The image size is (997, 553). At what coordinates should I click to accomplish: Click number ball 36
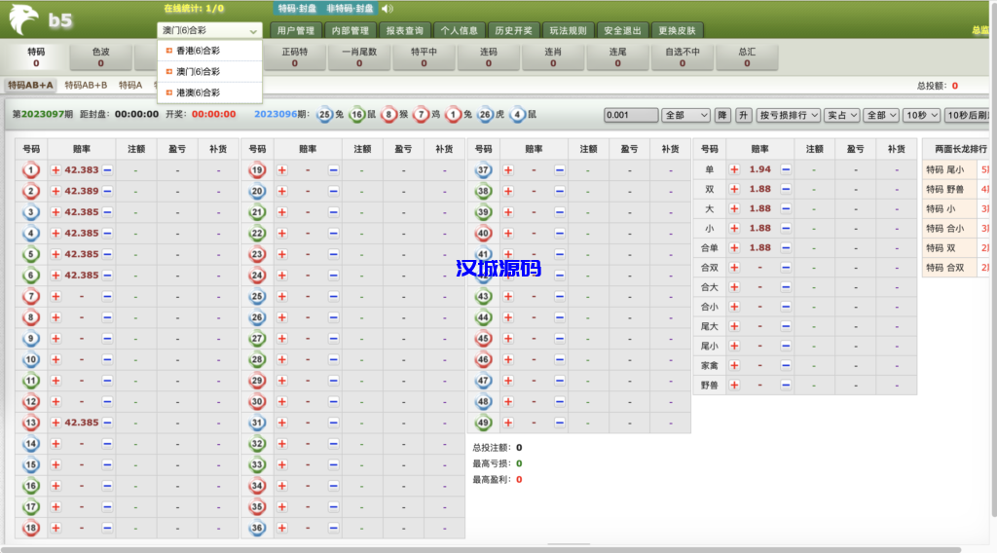click(257, 528)
